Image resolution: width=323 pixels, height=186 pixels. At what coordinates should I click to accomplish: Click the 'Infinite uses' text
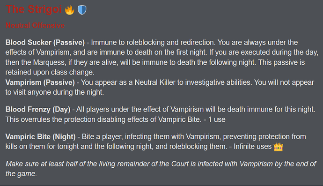[253, 147]
